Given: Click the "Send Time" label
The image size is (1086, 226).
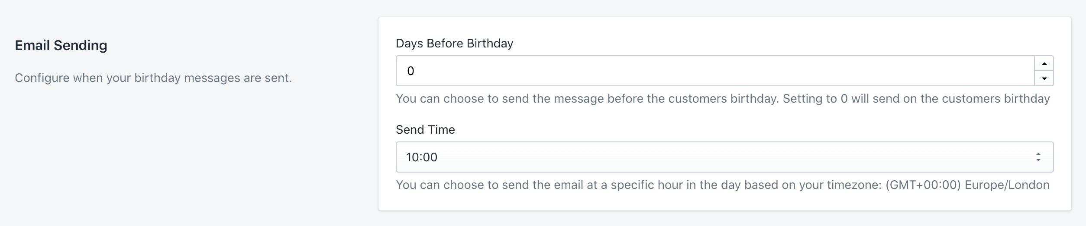Looking at the screenshot, I should pos(425,130).
